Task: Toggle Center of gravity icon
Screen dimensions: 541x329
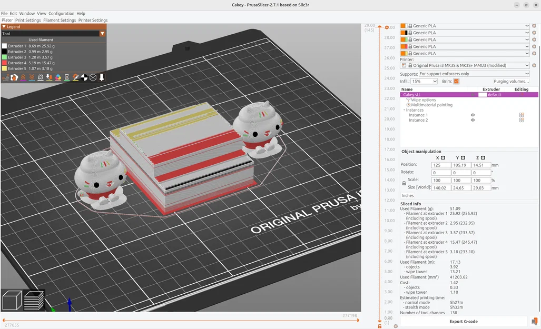Action: coord(84,77)
